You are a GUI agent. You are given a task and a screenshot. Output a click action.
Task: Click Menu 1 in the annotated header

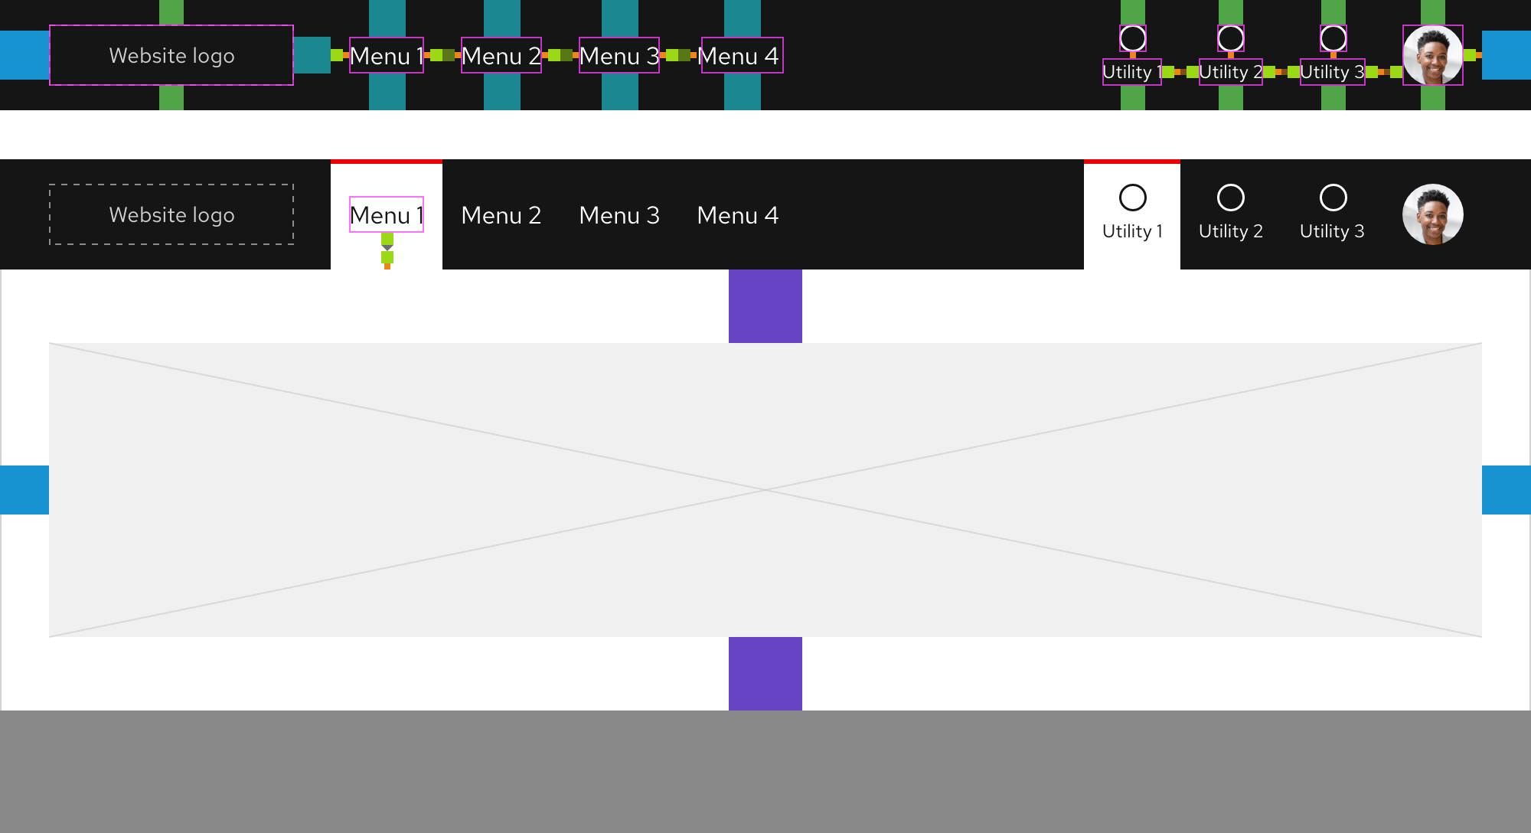tap(387, 56)
